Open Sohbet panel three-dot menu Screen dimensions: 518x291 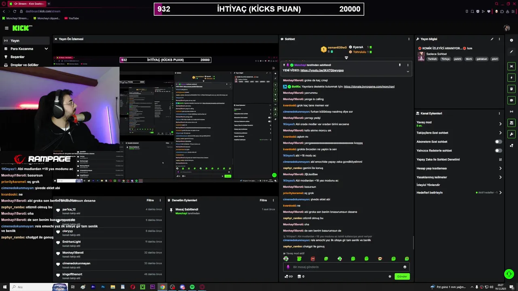pos(409,39)
